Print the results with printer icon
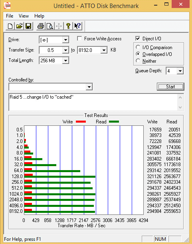This screenshot has height=244, width=192. coord(41,26)
